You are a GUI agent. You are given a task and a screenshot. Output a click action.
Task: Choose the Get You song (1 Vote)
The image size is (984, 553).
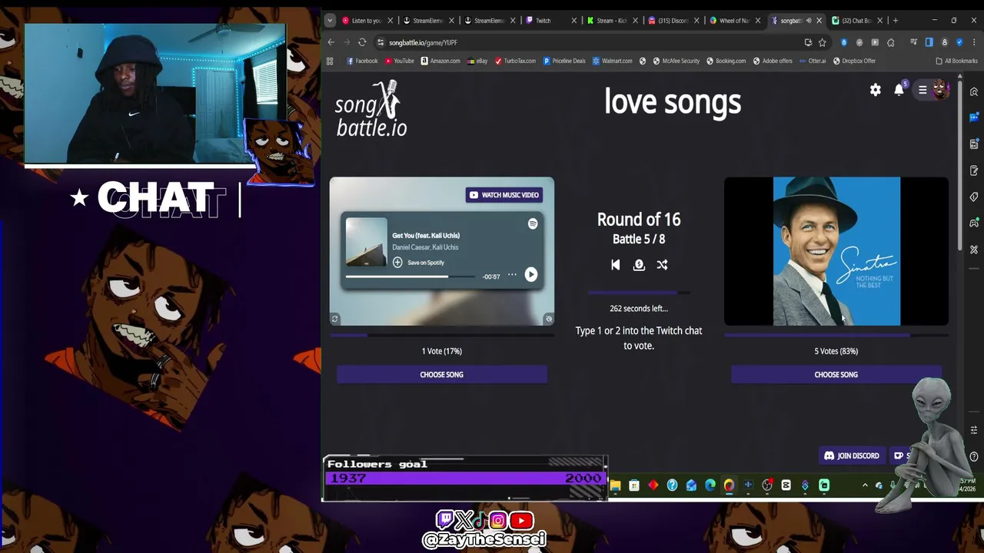click(442, 375)
